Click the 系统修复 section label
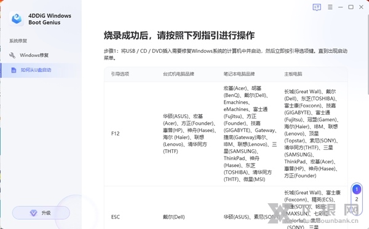This screenshot has width=369, height=229. (18, 41)
